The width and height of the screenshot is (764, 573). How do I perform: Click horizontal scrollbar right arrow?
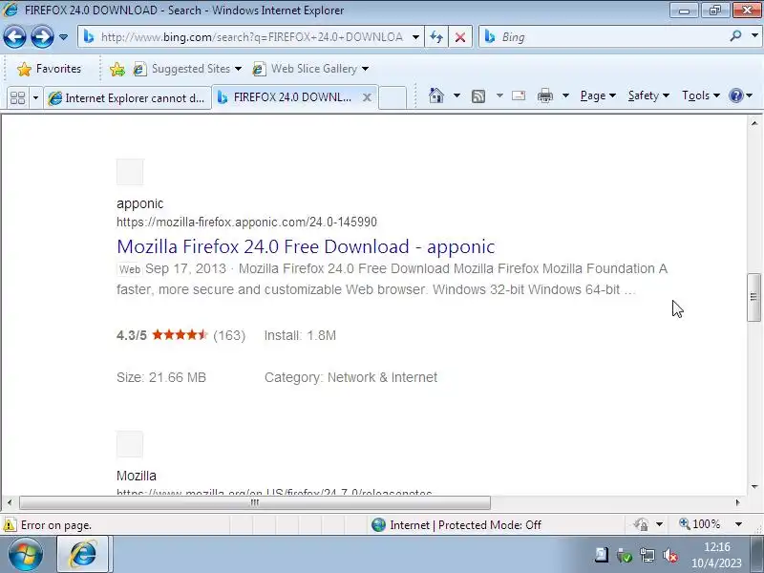tap(737, 502)
